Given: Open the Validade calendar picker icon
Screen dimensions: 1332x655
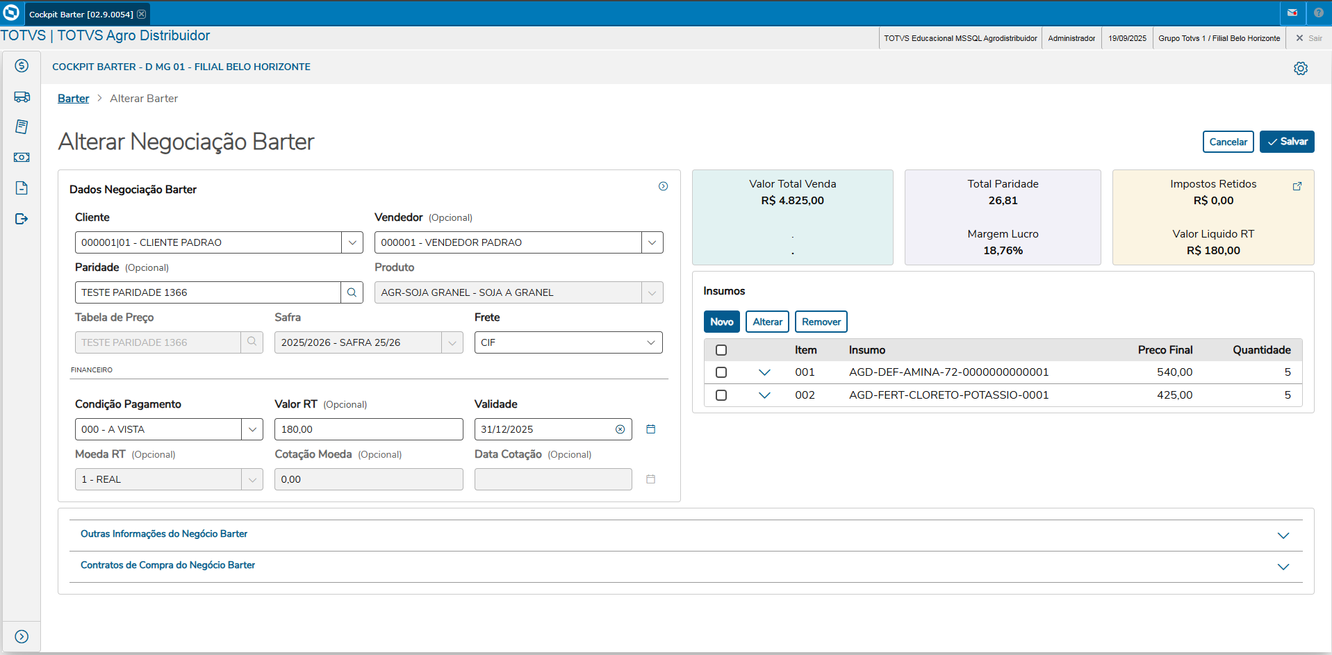Looking at the screenshot, I should (650, 429).
